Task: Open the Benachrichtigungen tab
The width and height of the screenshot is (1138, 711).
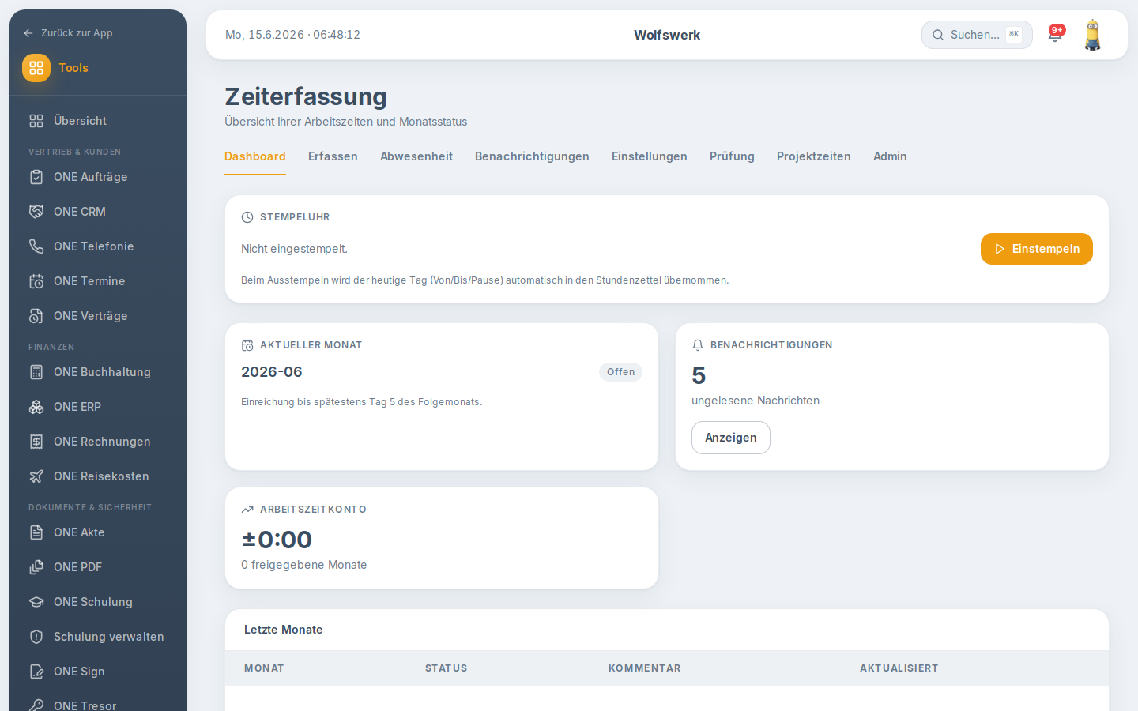Action: (532, 156)
